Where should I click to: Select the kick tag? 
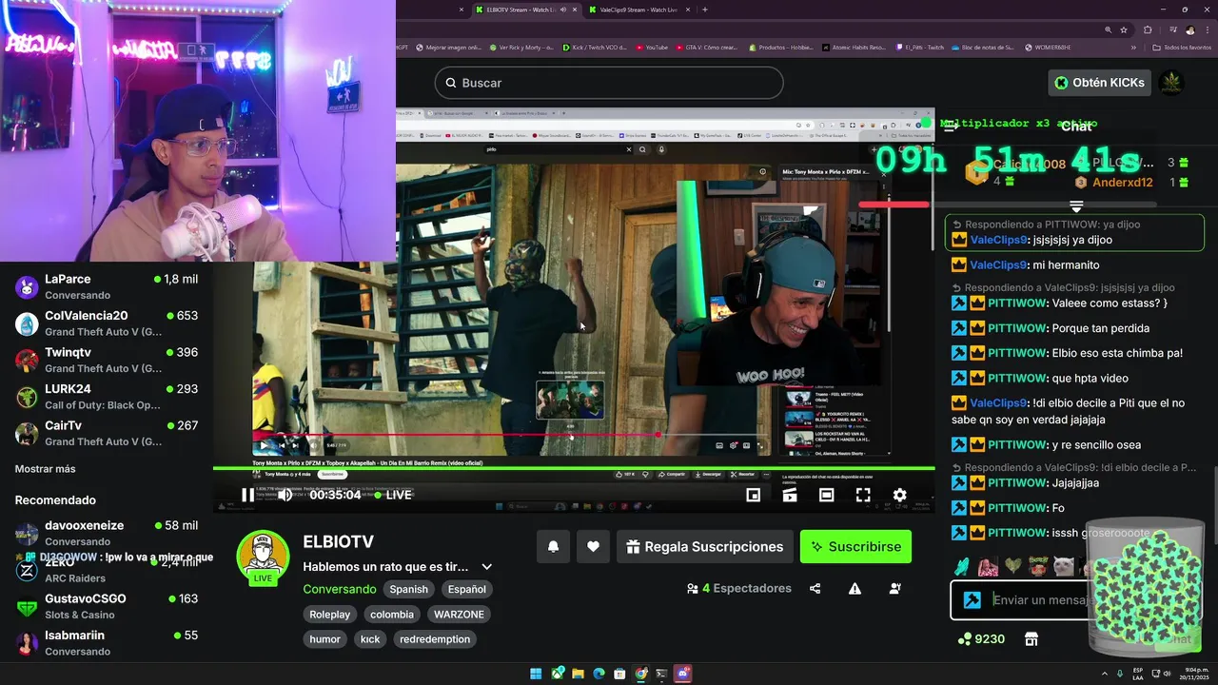click(370, 638)
